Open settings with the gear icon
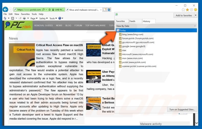The width and height of the screenshot is (202, 129). [192, 10]
